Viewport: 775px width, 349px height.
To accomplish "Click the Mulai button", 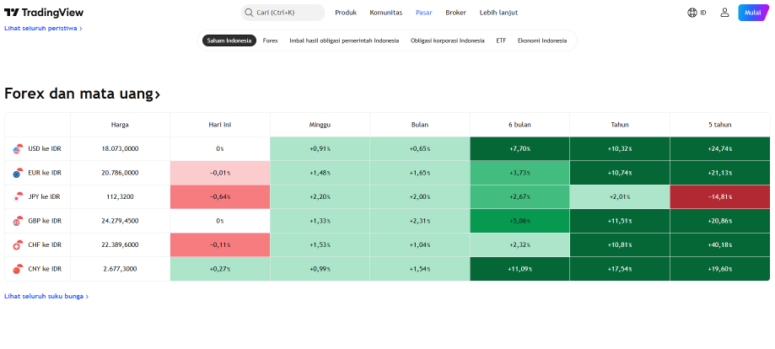I will click(x=753, y=13).
